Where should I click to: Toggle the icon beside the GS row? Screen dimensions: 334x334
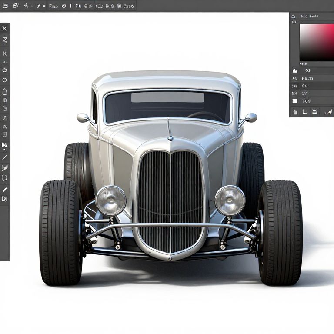click(x=294, y=70)
